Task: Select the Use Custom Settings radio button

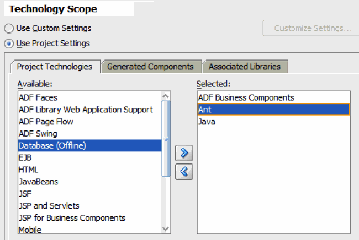Action: click(x=9, y=28)
